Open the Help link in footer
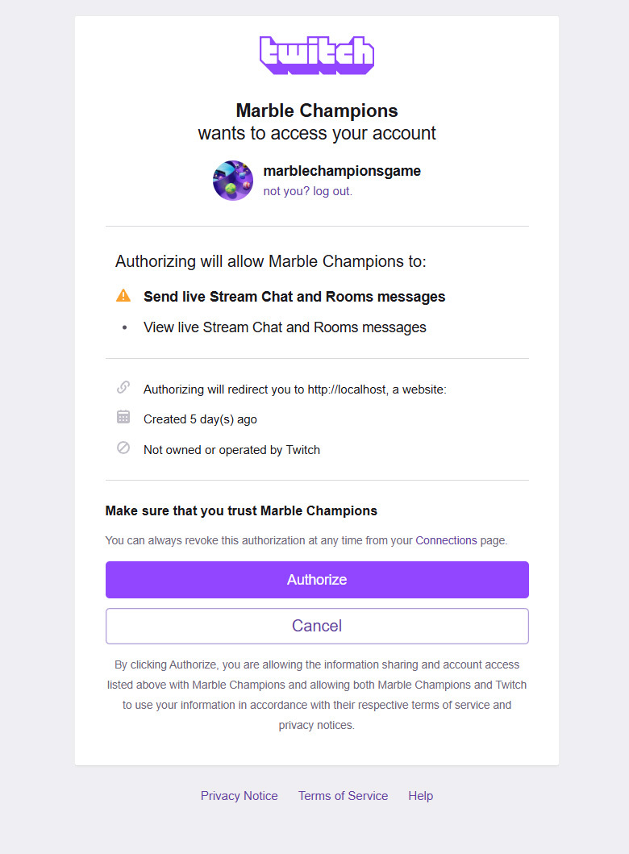The image size is (629, 854). 420,796
